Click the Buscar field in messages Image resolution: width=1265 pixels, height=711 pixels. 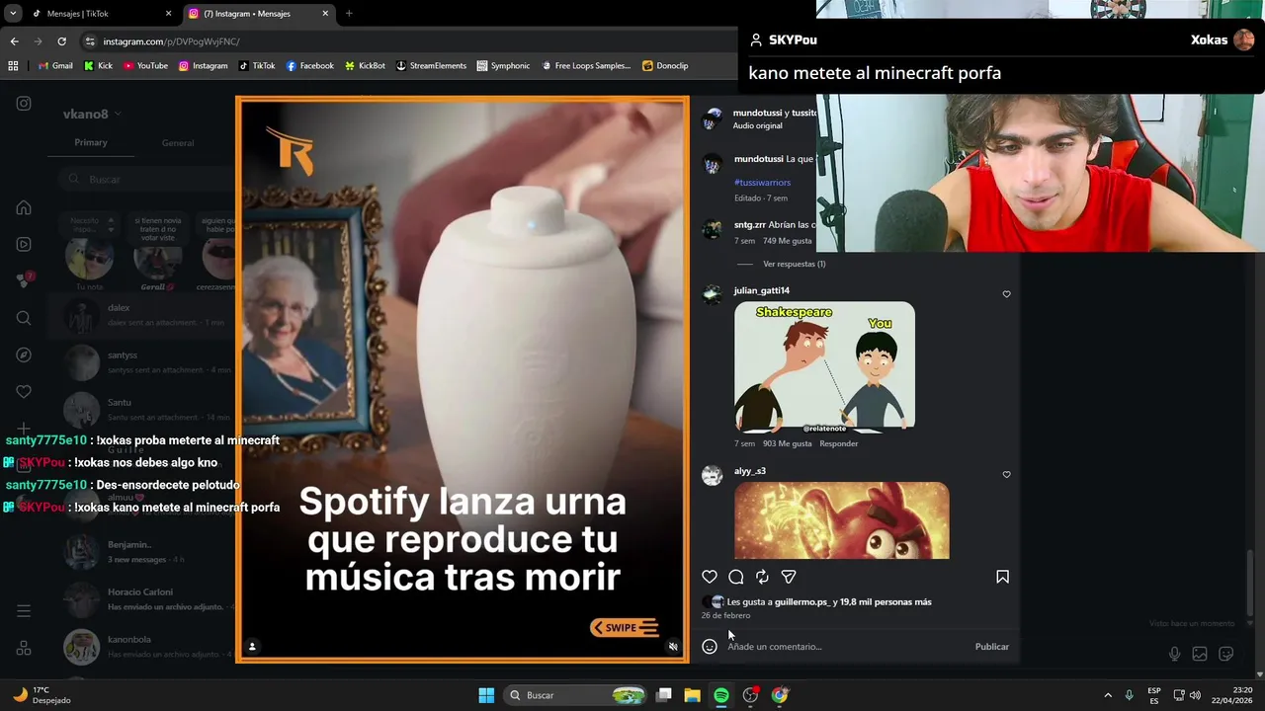pyautogui.click(x=145, y=179)
